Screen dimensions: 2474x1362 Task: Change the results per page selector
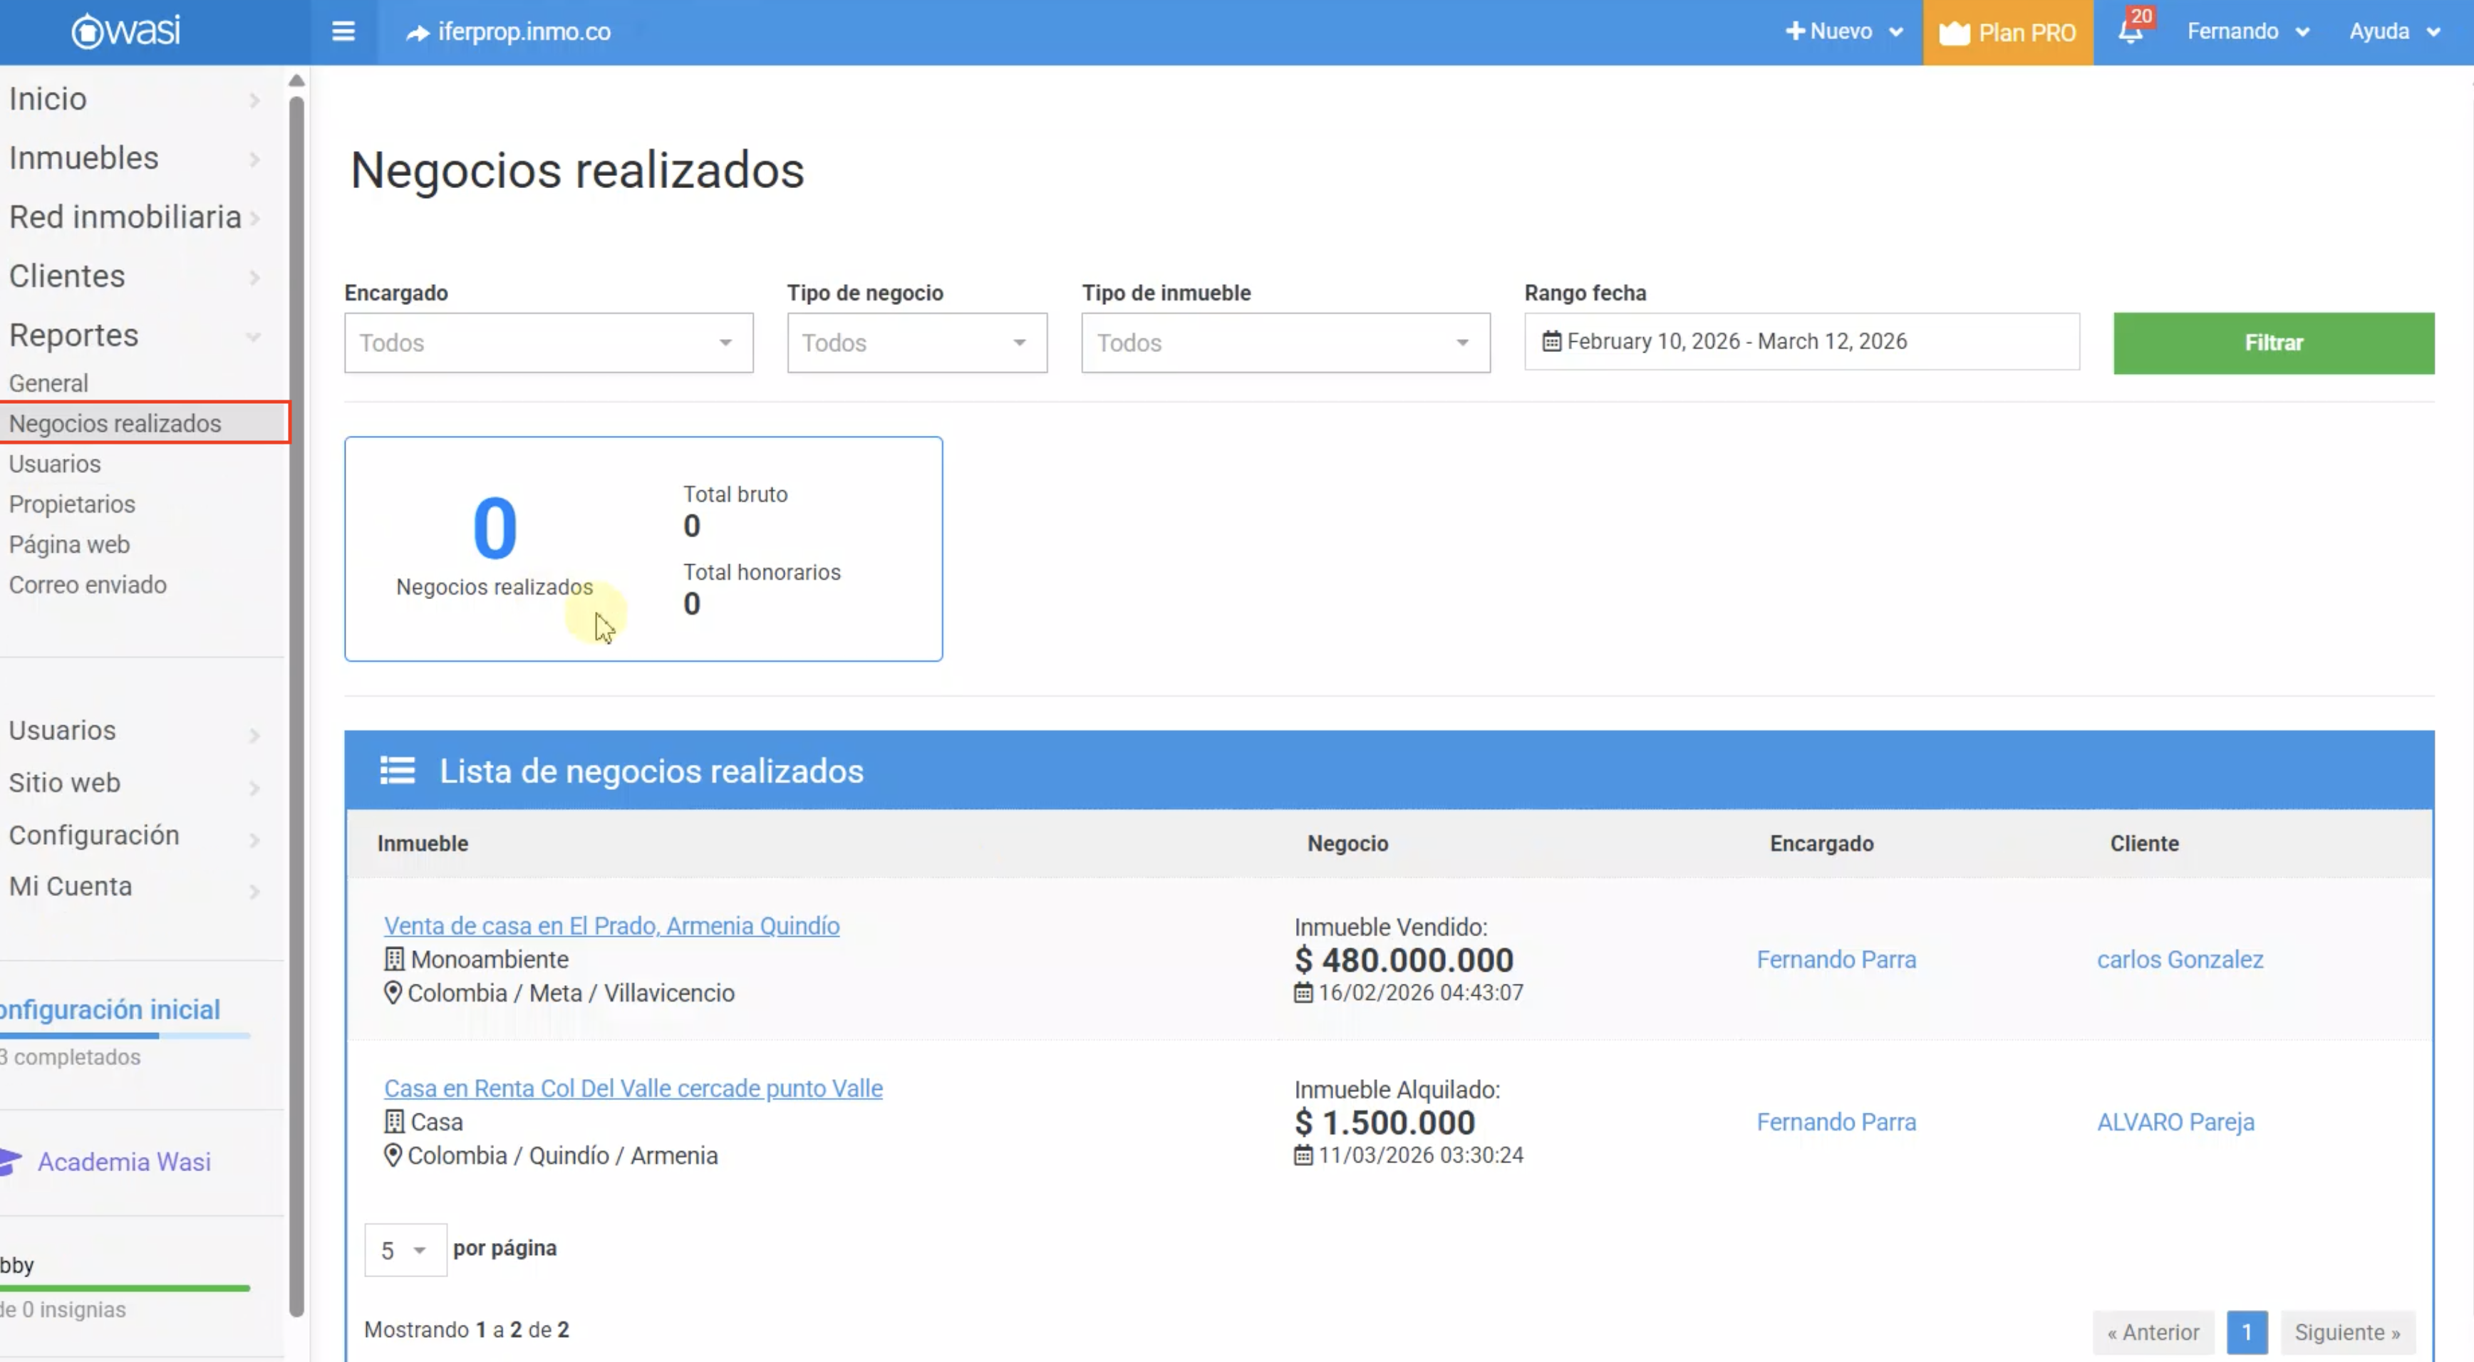[404, 1249]
